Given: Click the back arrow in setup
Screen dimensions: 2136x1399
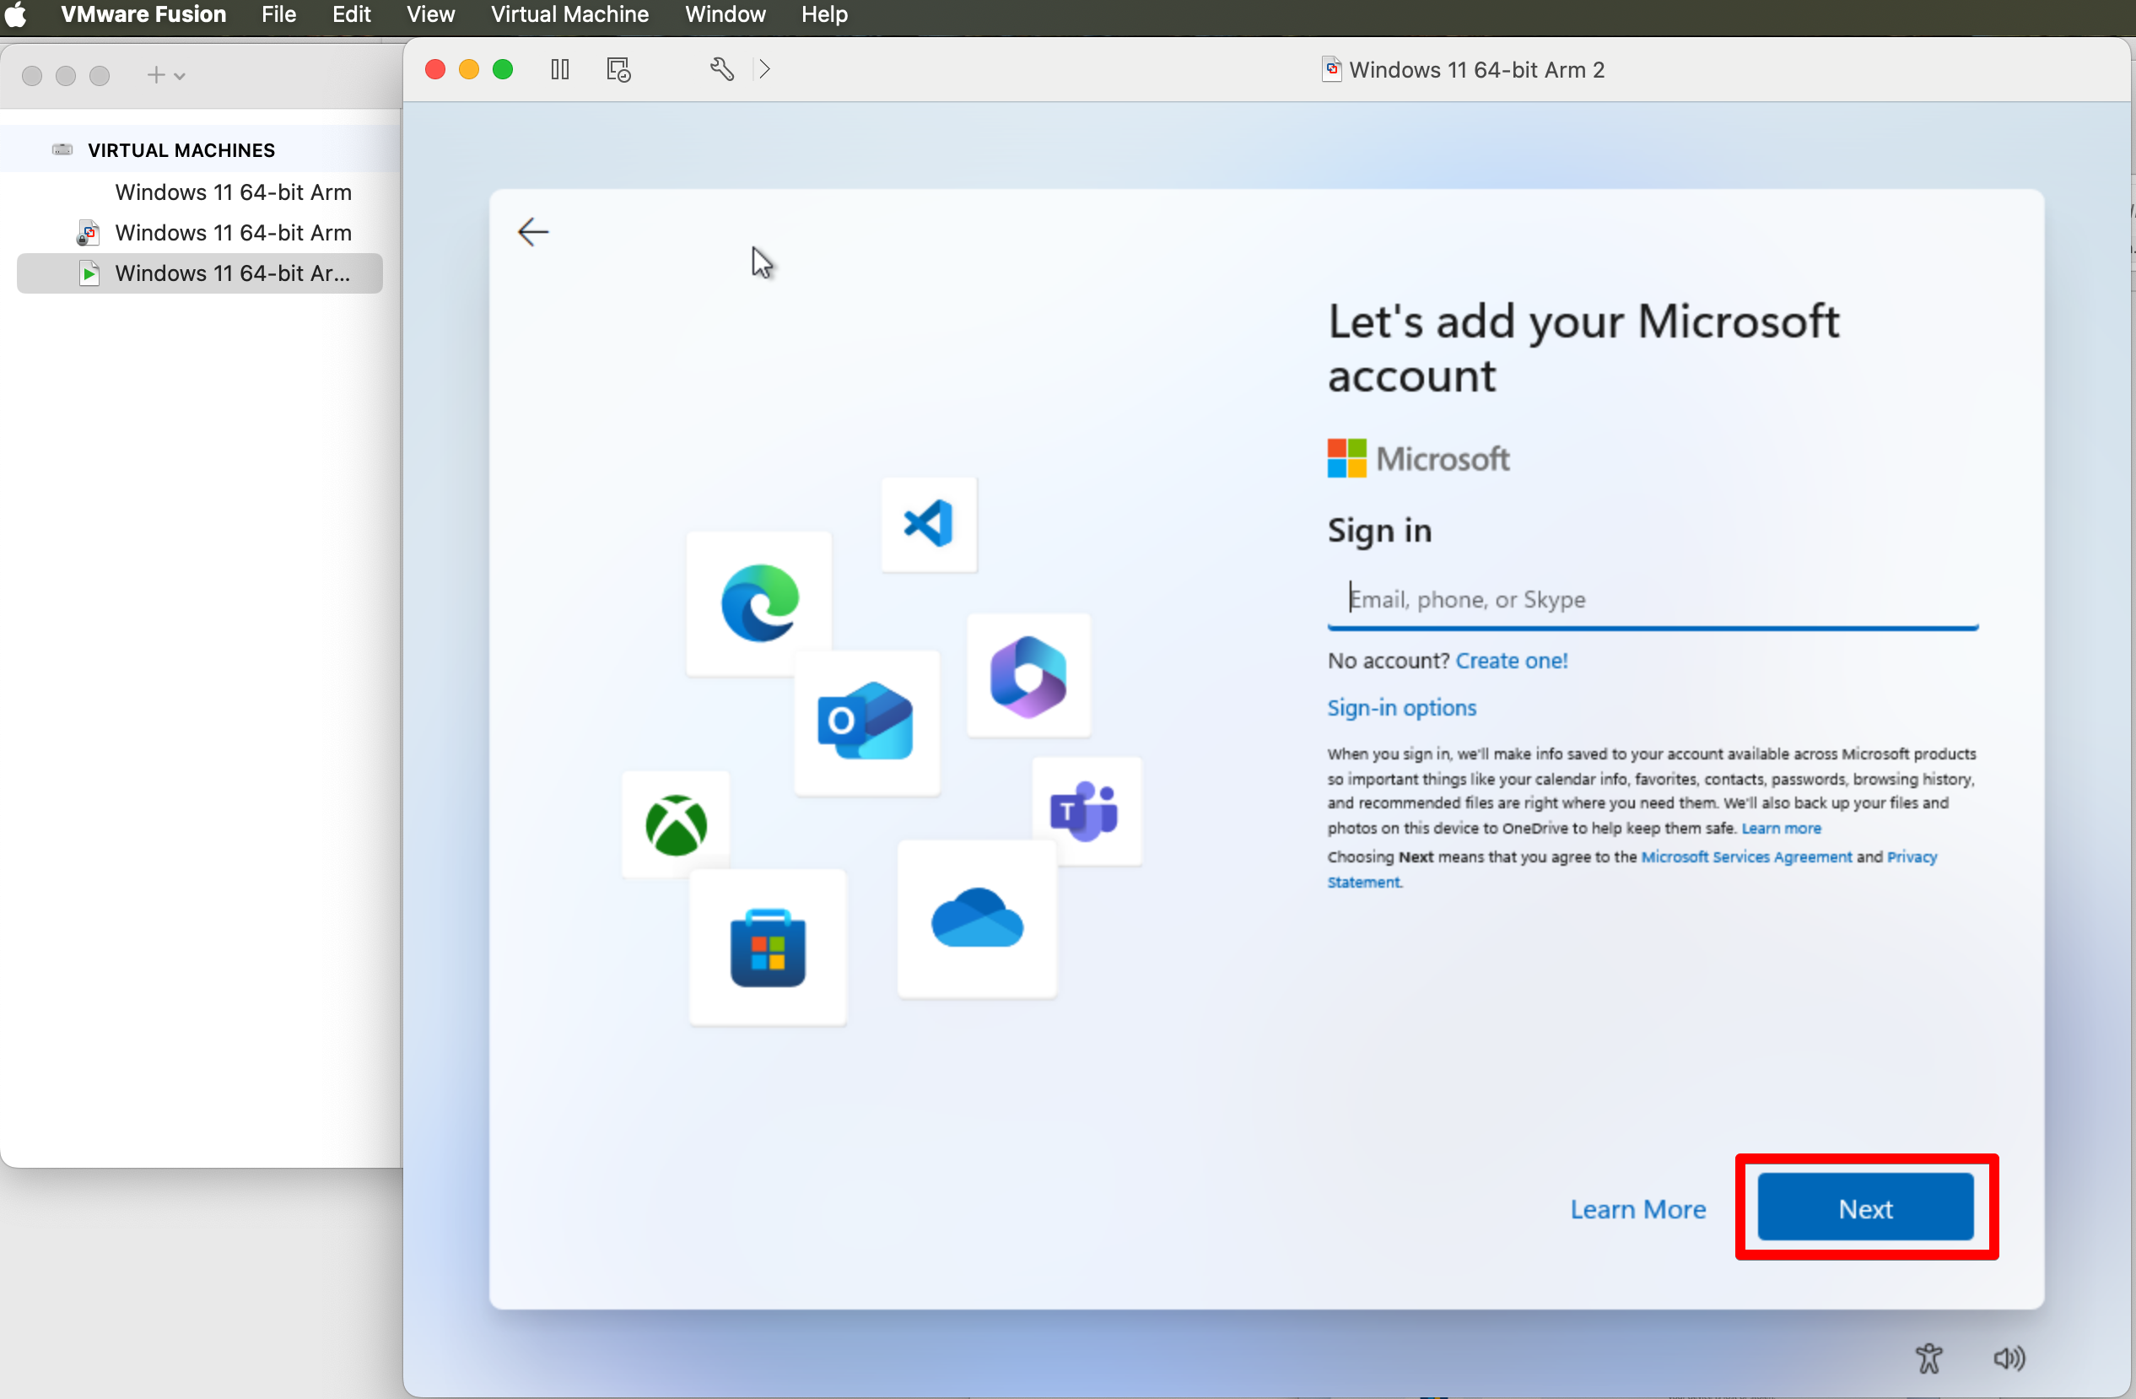Looking at the screenshot, I should point(532,232).
